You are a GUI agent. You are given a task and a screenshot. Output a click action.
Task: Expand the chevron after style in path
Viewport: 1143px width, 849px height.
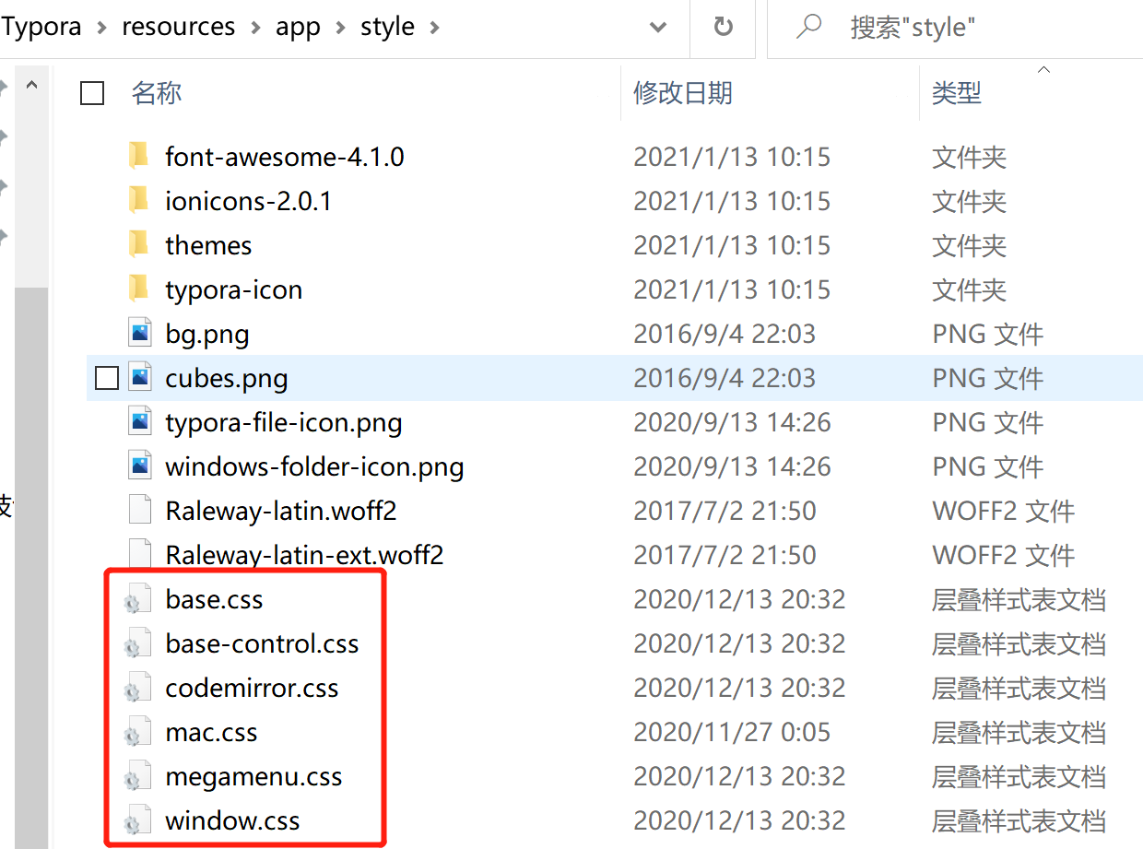point(434,28)
